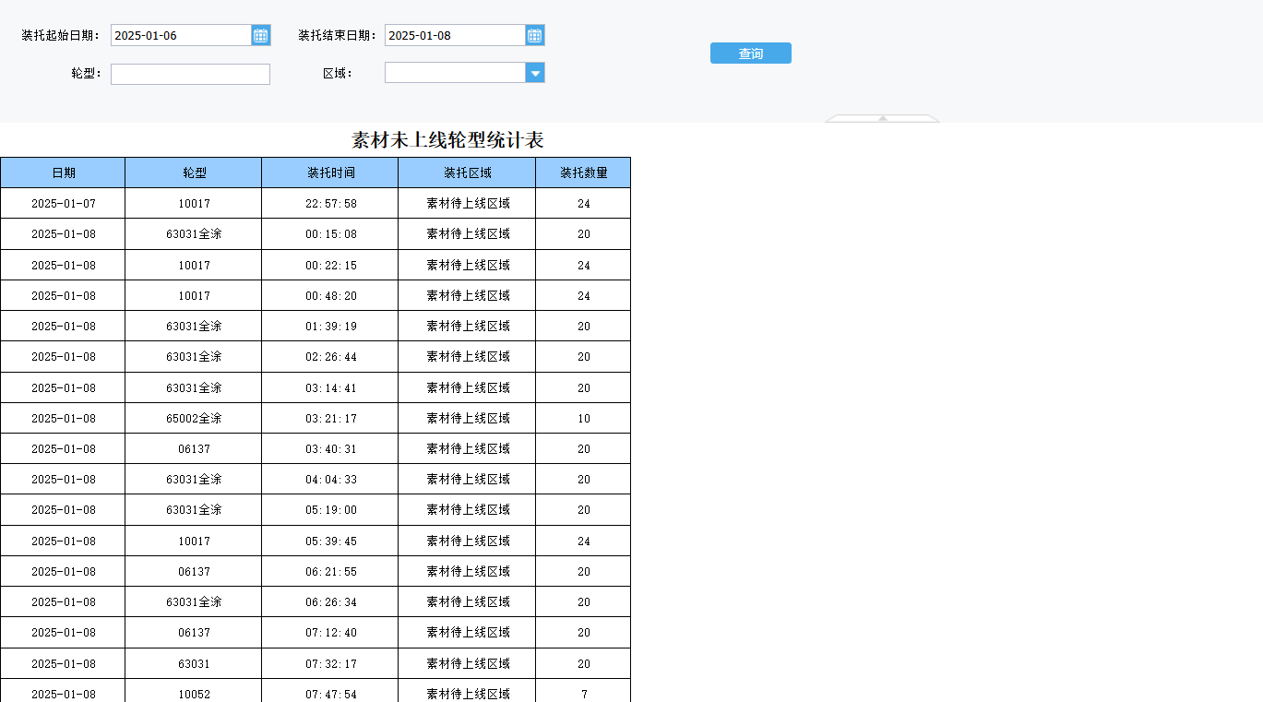Viewport: 1263px width, 702px height.
Task: Click quantity 10 in the 65002全涂 row
Action: pyautogui.click(x=584, y=419)
